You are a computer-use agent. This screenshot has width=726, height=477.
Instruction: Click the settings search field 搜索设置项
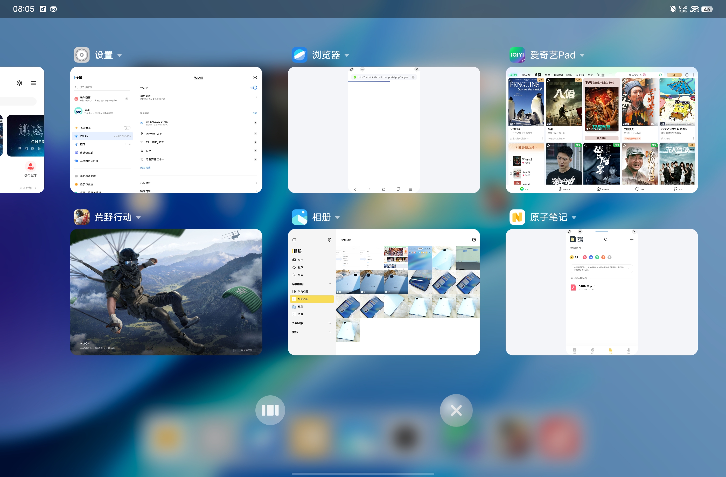tap(102, 88)
